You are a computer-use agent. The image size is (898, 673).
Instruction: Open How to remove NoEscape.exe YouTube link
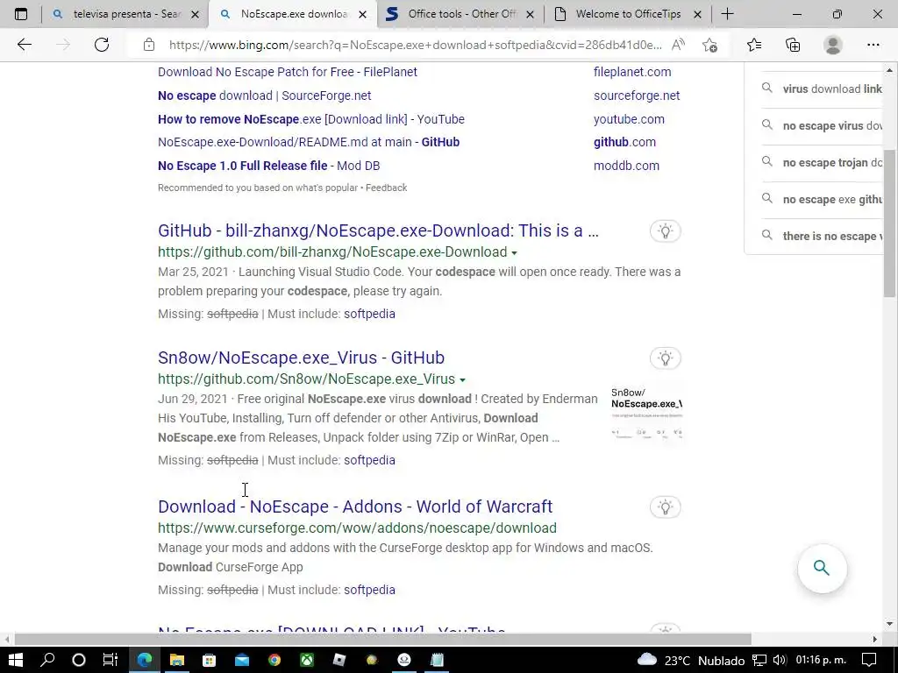[x=311, y=119]
